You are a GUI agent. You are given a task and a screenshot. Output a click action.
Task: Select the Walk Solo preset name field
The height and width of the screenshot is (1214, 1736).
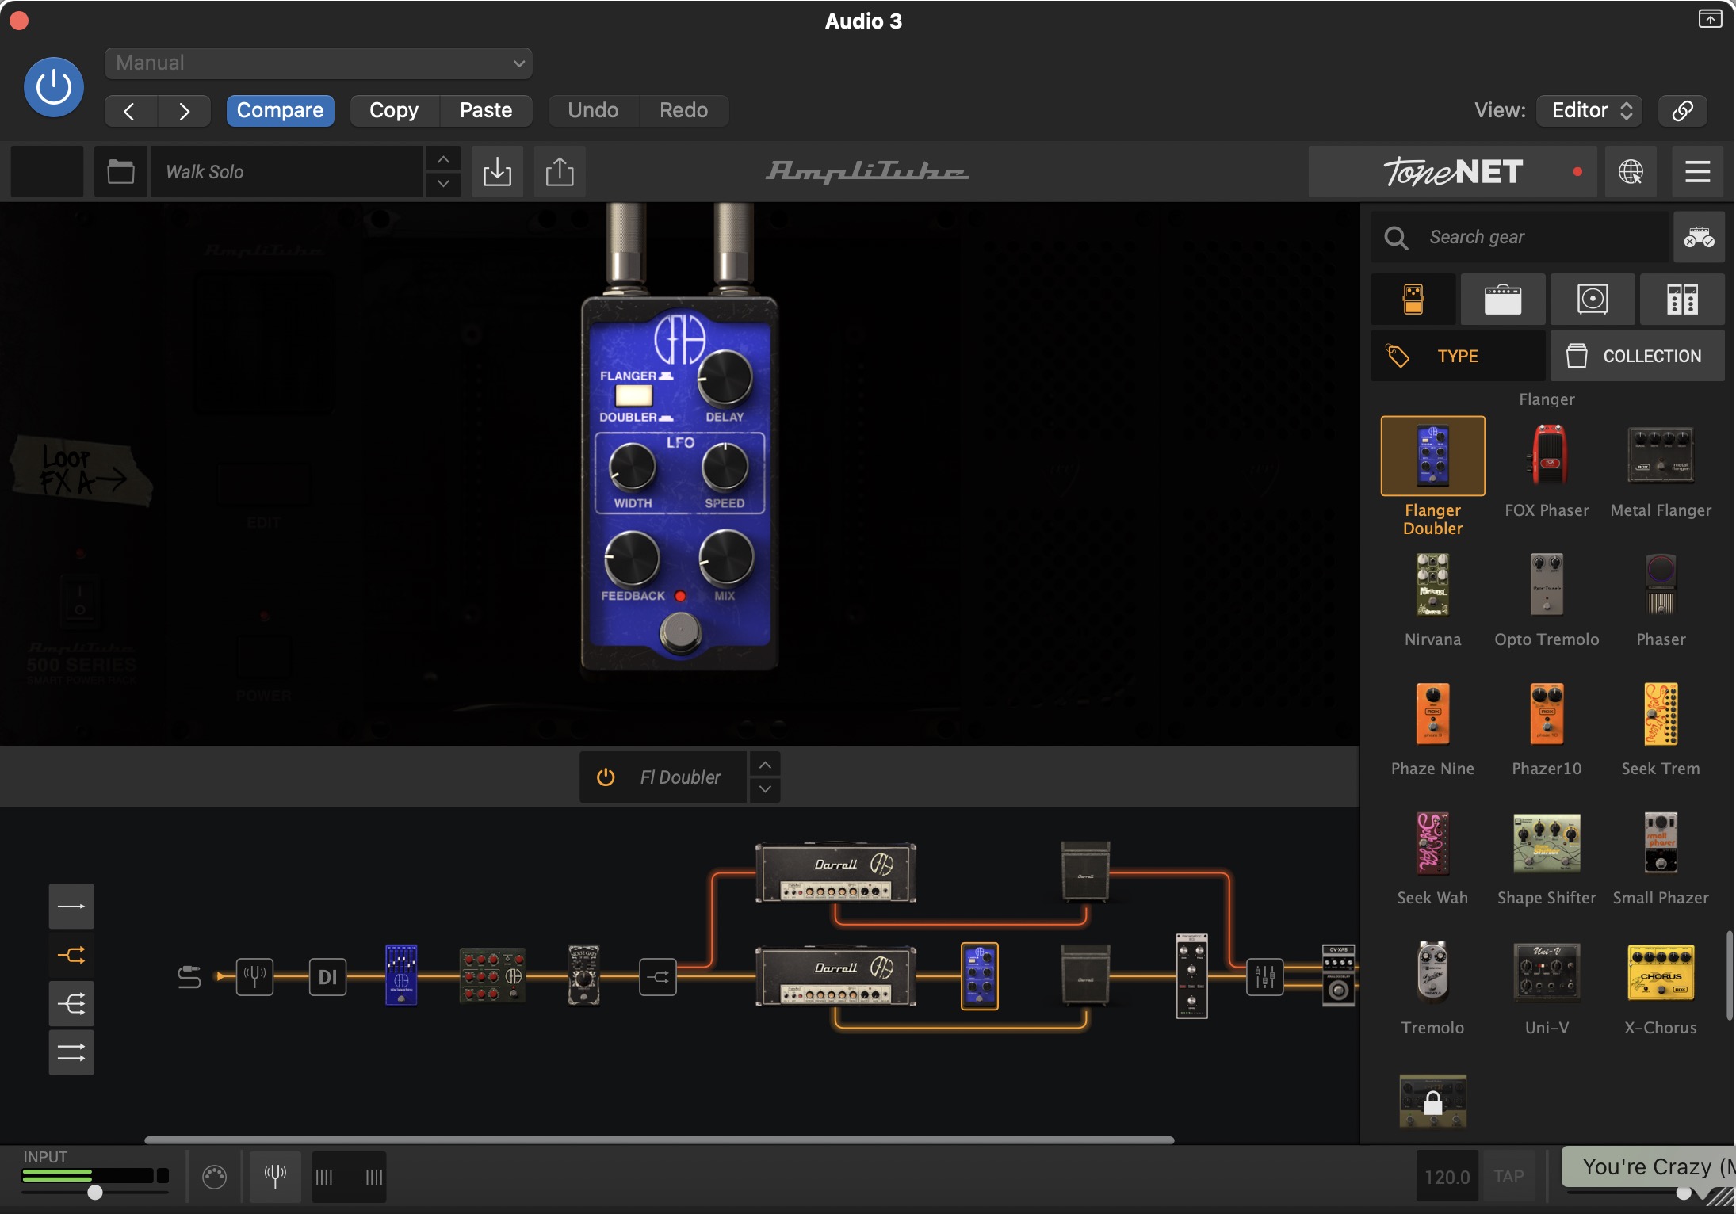[x=285, y=171]
